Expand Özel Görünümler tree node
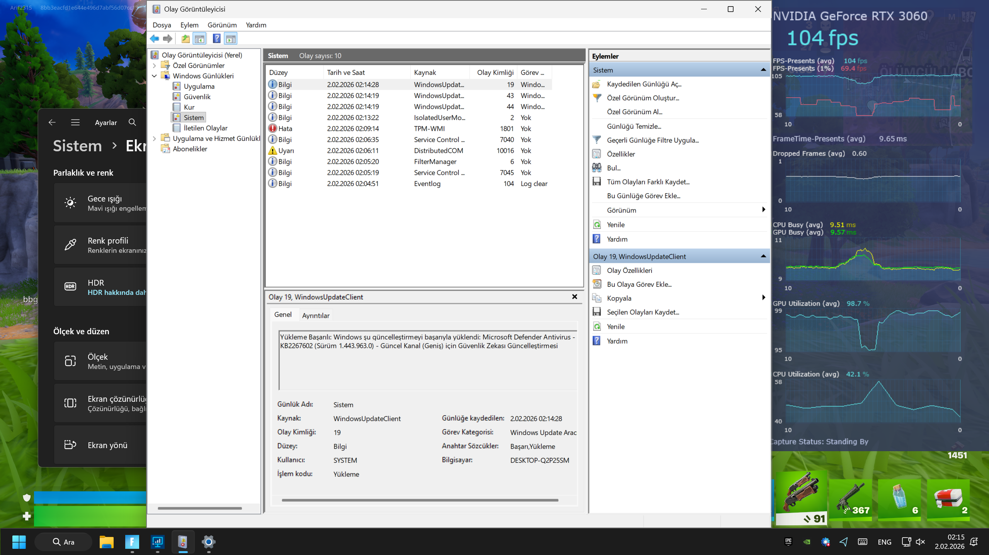Screen dimensions: 989x555 click(154, 66)
